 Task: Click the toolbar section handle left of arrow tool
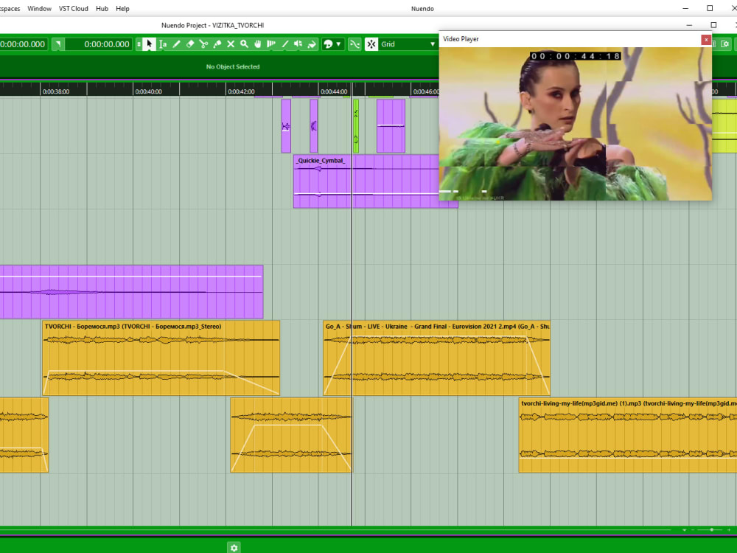139,44
